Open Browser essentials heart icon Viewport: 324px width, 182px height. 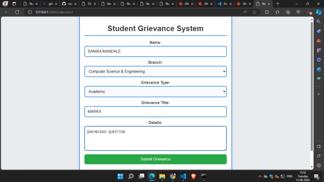pos(298,12)
